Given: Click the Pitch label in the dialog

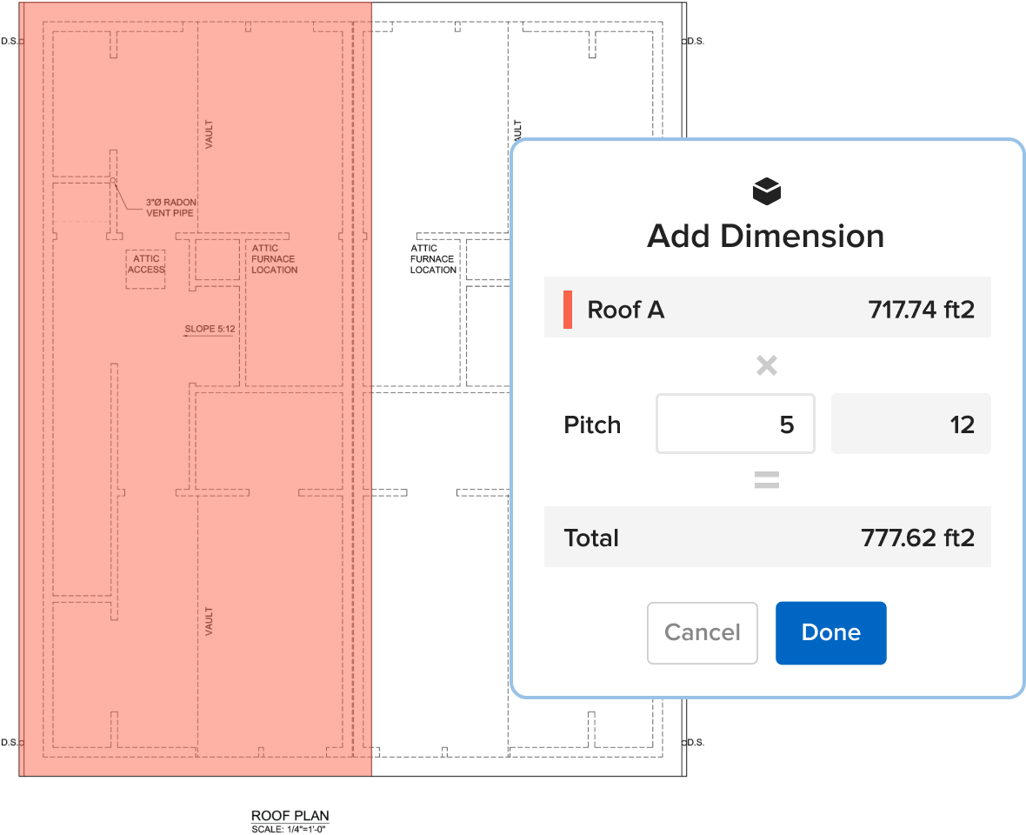Looking at the screenshot, I should pos(592,424).
